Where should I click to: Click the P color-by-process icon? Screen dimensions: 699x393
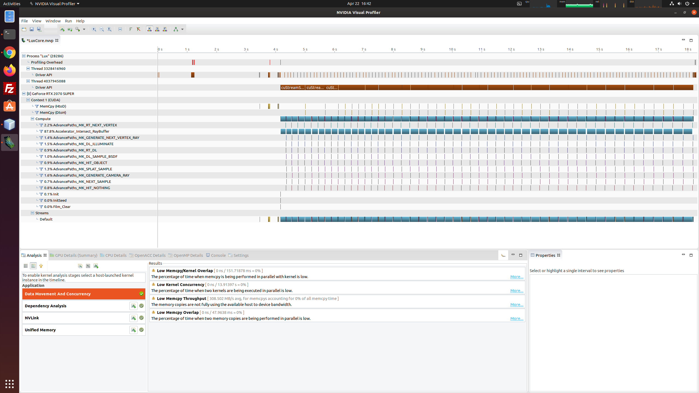(165, 29)
